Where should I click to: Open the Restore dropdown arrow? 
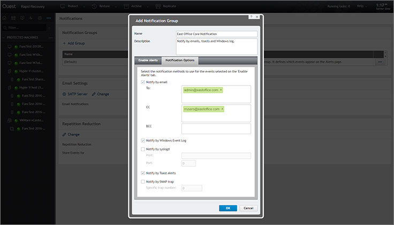tap(116, 6)
